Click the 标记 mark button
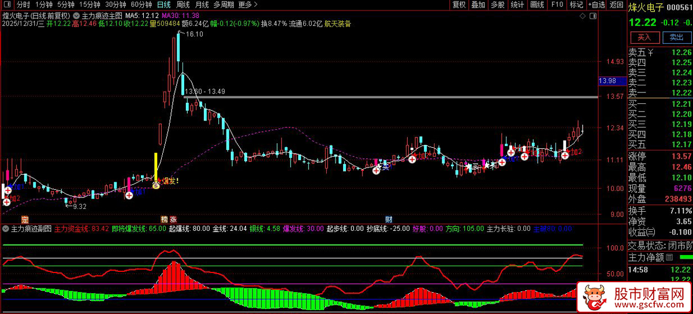693x314 pixels. click(x=576, y=5)
